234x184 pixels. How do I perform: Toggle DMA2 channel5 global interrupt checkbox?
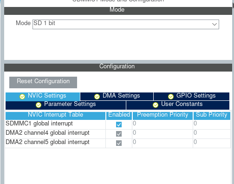pyautogui.click(x=119, y=143)
